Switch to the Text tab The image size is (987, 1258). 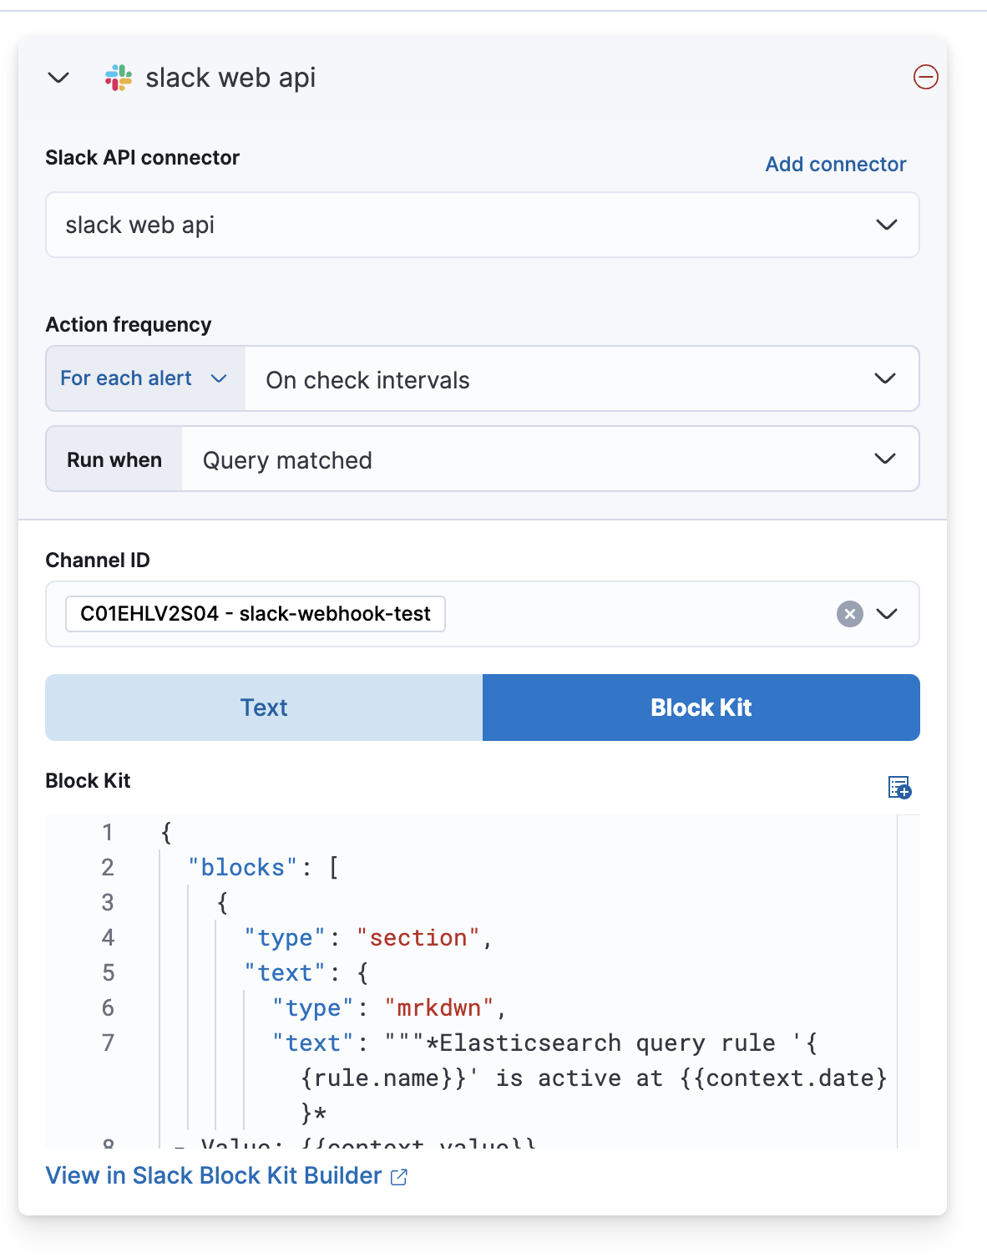click(x=264, y=707)
